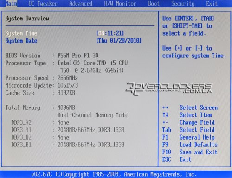Click the F1 key label
The width and height of the screenshot is (232, 178).
click(165, 137)
